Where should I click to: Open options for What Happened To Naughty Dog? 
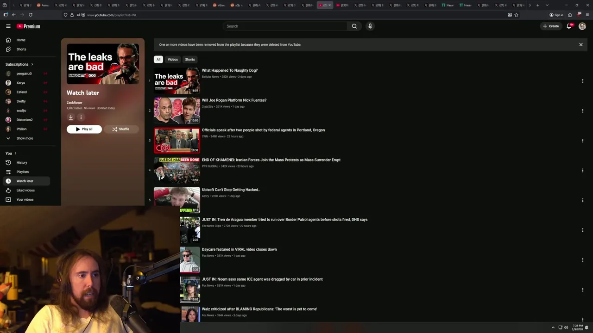(x=582, y=81)
